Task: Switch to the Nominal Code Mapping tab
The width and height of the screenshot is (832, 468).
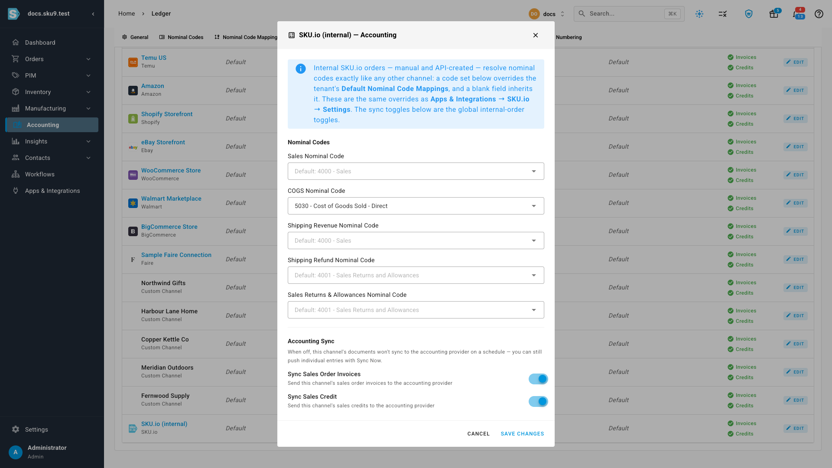Action: tap(246, 37)
